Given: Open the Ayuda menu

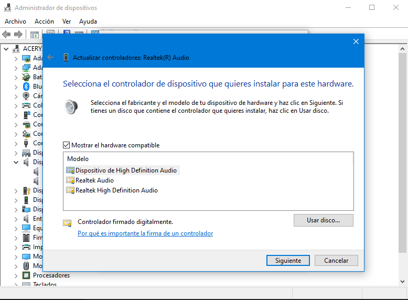Looking at the screenshot, I should click(x=88, y=22).
